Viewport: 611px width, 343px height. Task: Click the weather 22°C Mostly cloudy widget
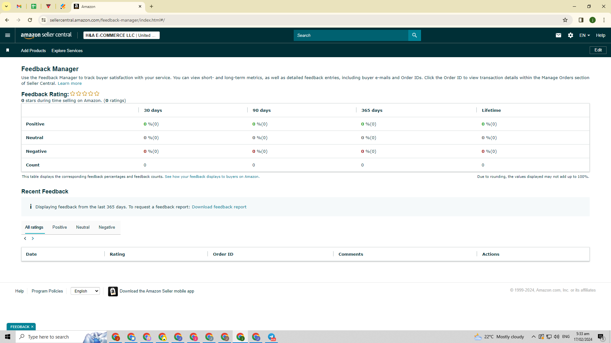[x=499, y=337]
